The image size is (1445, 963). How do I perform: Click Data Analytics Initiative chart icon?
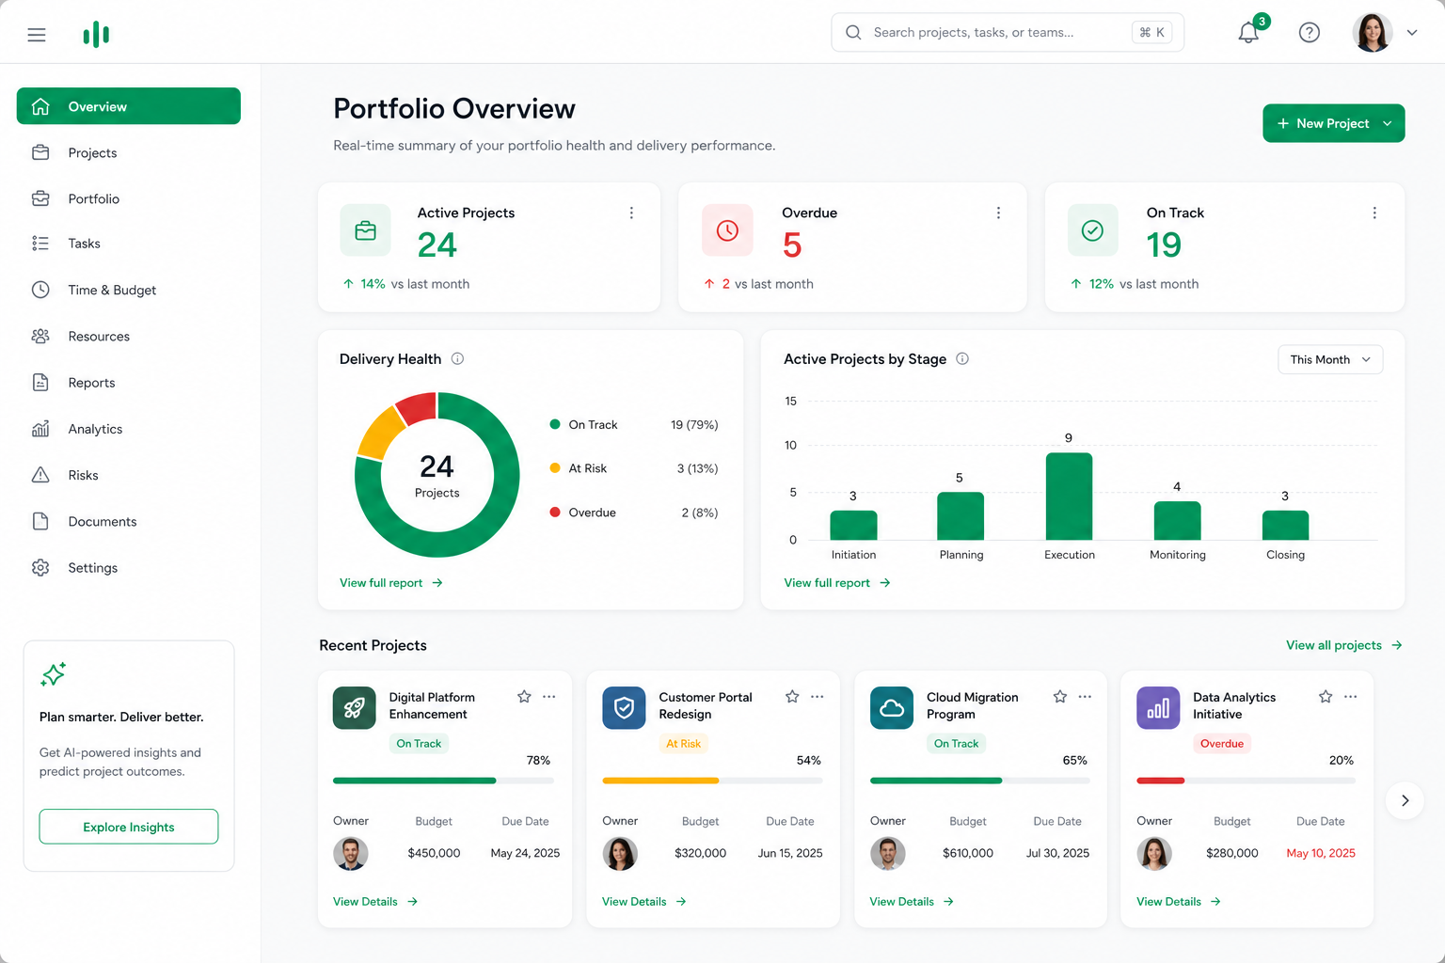pos(1158,708)
